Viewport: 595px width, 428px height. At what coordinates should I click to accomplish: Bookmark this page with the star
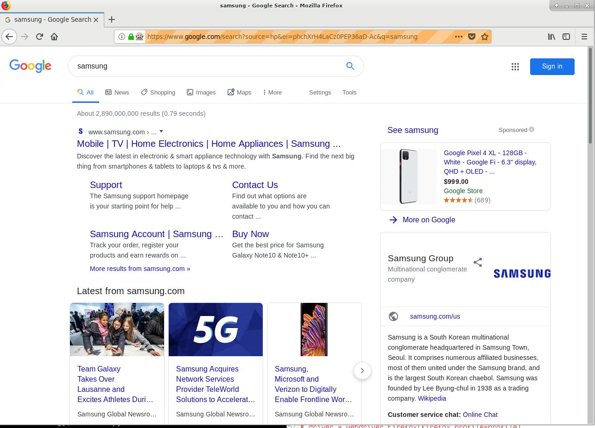(x=485, y=37)
